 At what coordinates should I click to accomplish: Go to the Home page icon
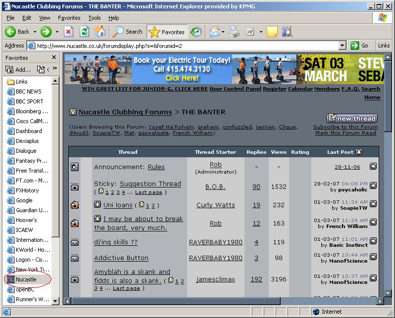(x=100, y=32)
